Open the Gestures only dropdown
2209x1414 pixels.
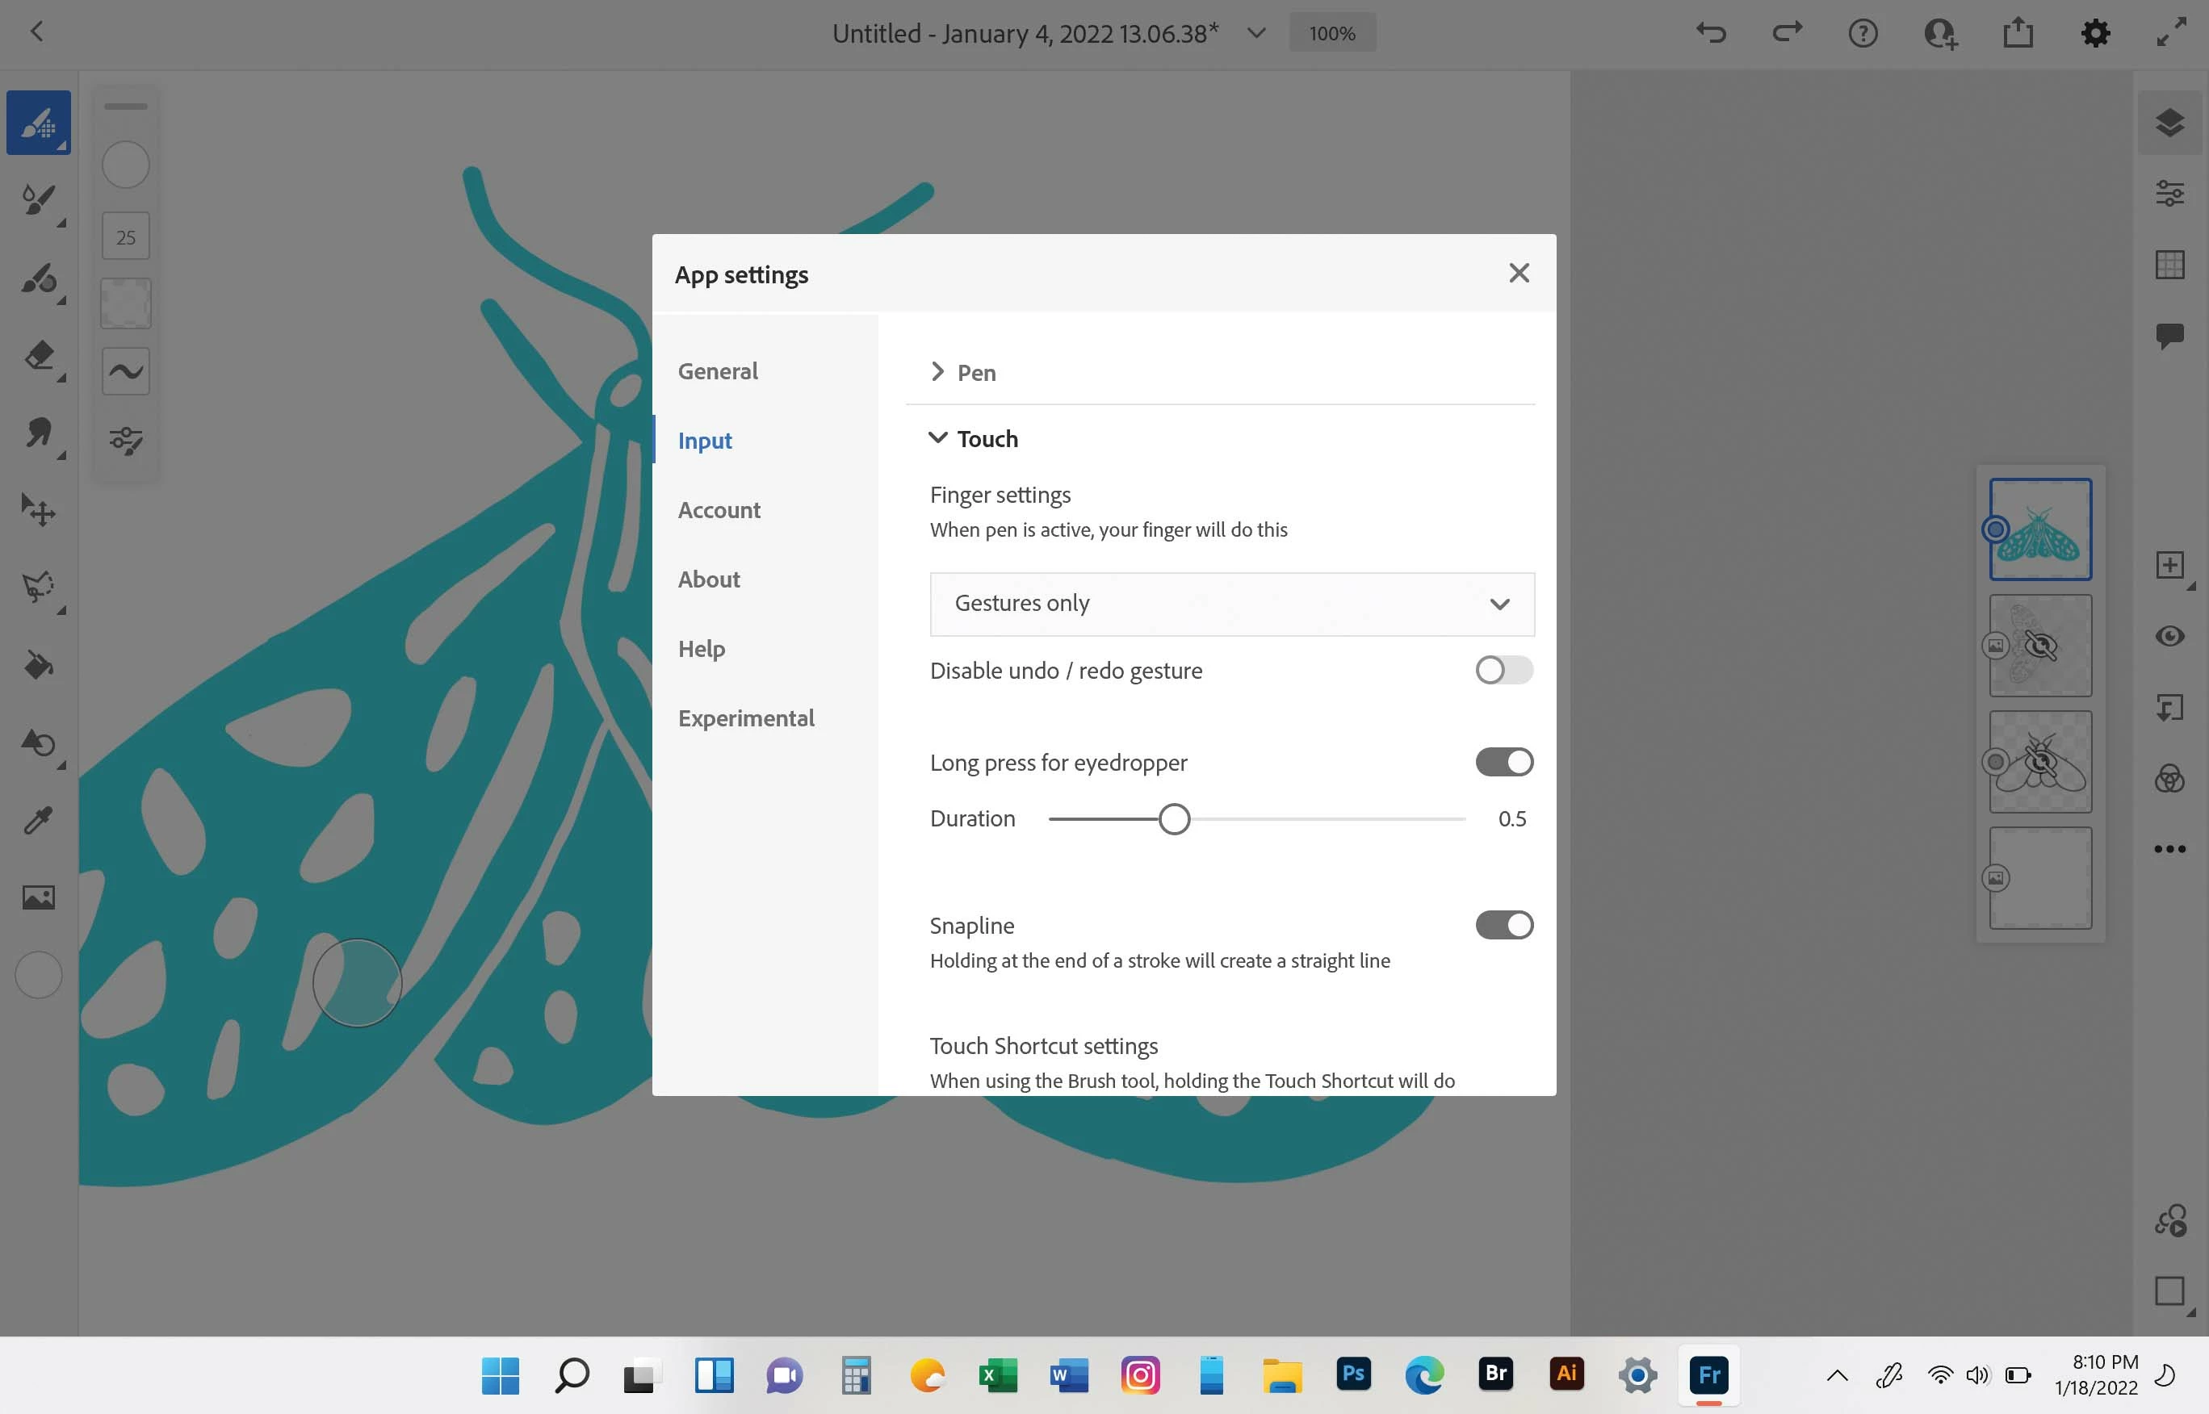(1232, 603)
